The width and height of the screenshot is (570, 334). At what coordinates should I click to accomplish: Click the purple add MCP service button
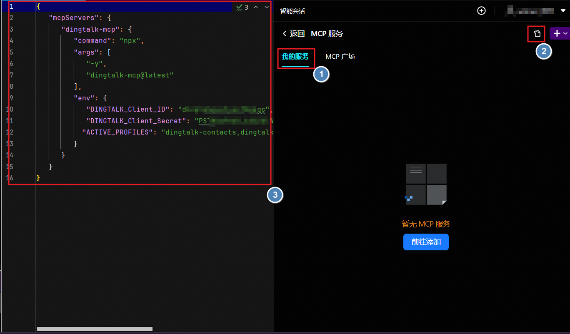[x=560, y=34]
